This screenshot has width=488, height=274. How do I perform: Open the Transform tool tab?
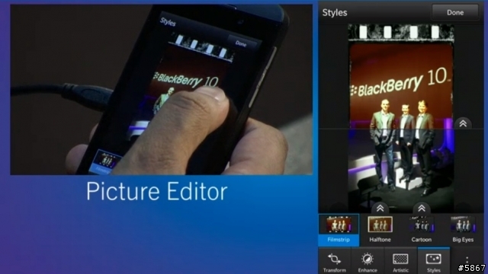tap(335, 261)
